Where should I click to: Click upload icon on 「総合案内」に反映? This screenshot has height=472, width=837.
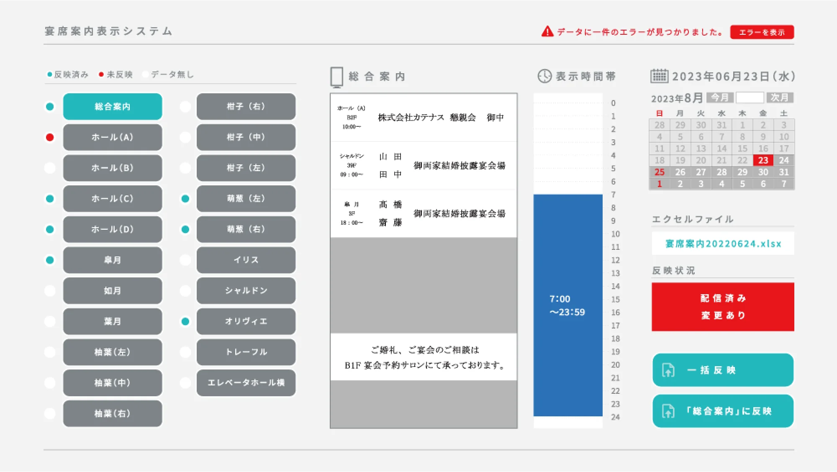[x=668, y=411]
